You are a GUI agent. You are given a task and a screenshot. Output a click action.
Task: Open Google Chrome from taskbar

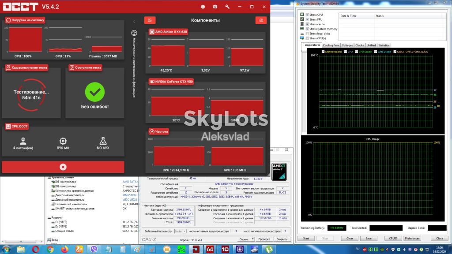click(50, 249)
